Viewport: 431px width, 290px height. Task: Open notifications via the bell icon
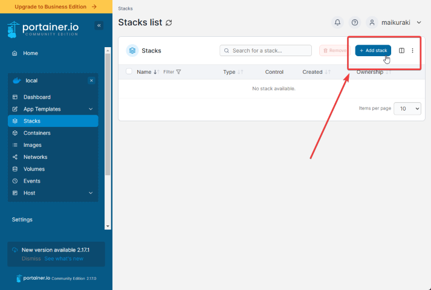(x=337, y=22)
